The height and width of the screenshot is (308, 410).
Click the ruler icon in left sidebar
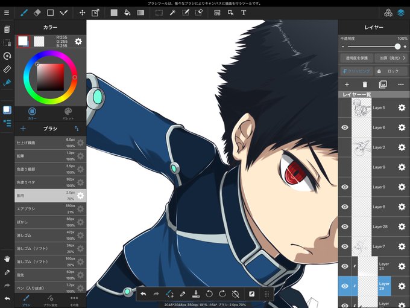point(7,69)
